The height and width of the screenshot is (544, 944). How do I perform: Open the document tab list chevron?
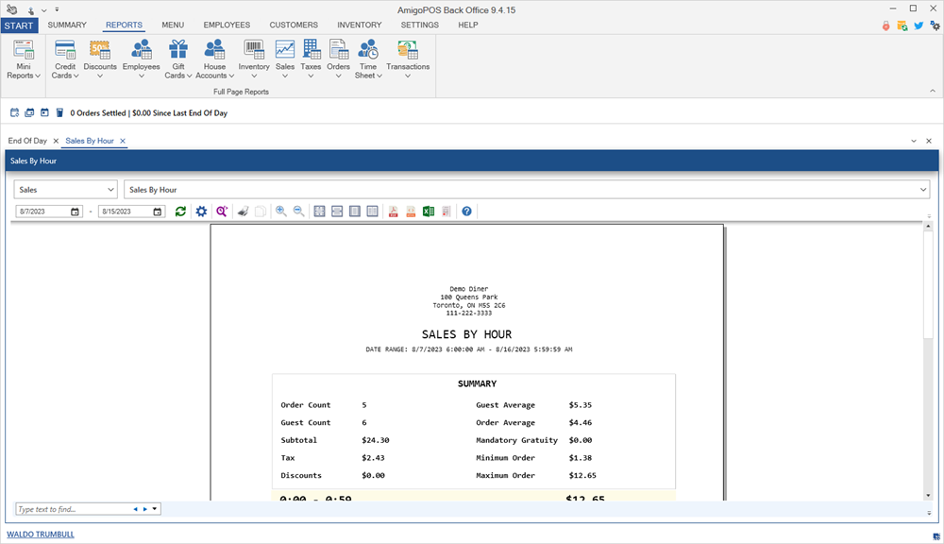pyautogui.click(x=914, y=141)
